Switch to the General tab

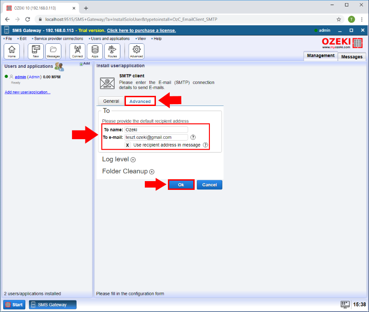coord(111,101)
